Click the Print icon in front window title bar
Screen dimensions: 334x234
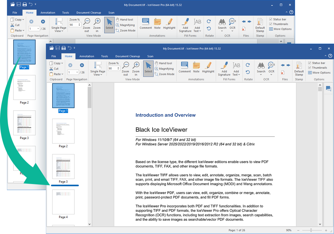point(64,48)
